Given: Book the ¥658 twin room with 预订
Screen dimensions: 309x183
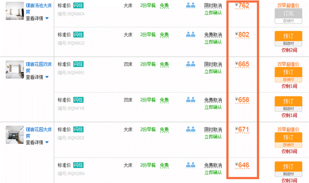Looking at the screenshot, I should click(x=288, y=104).
